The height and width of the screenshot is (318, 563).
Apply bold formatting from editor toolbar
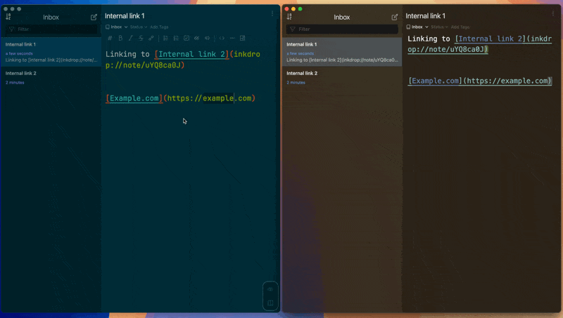click(x=120, y=38)
